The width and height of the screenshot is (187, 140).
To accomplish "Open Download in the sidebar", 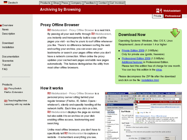I will (x=8, y=43).
